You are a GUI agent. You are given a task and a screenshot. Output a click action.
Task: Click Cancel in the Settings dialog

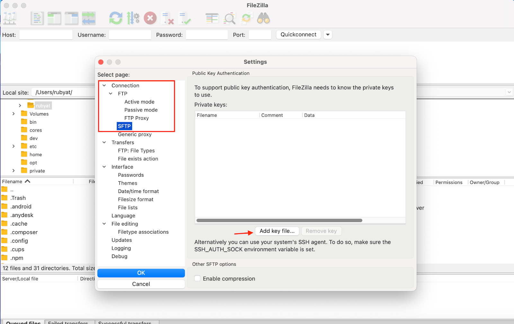point(141,284)
